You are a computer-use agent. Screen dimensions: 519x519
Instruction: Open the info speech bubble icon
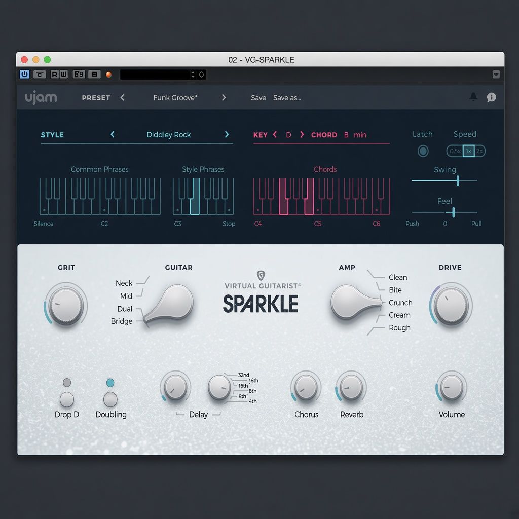[491, 97]
